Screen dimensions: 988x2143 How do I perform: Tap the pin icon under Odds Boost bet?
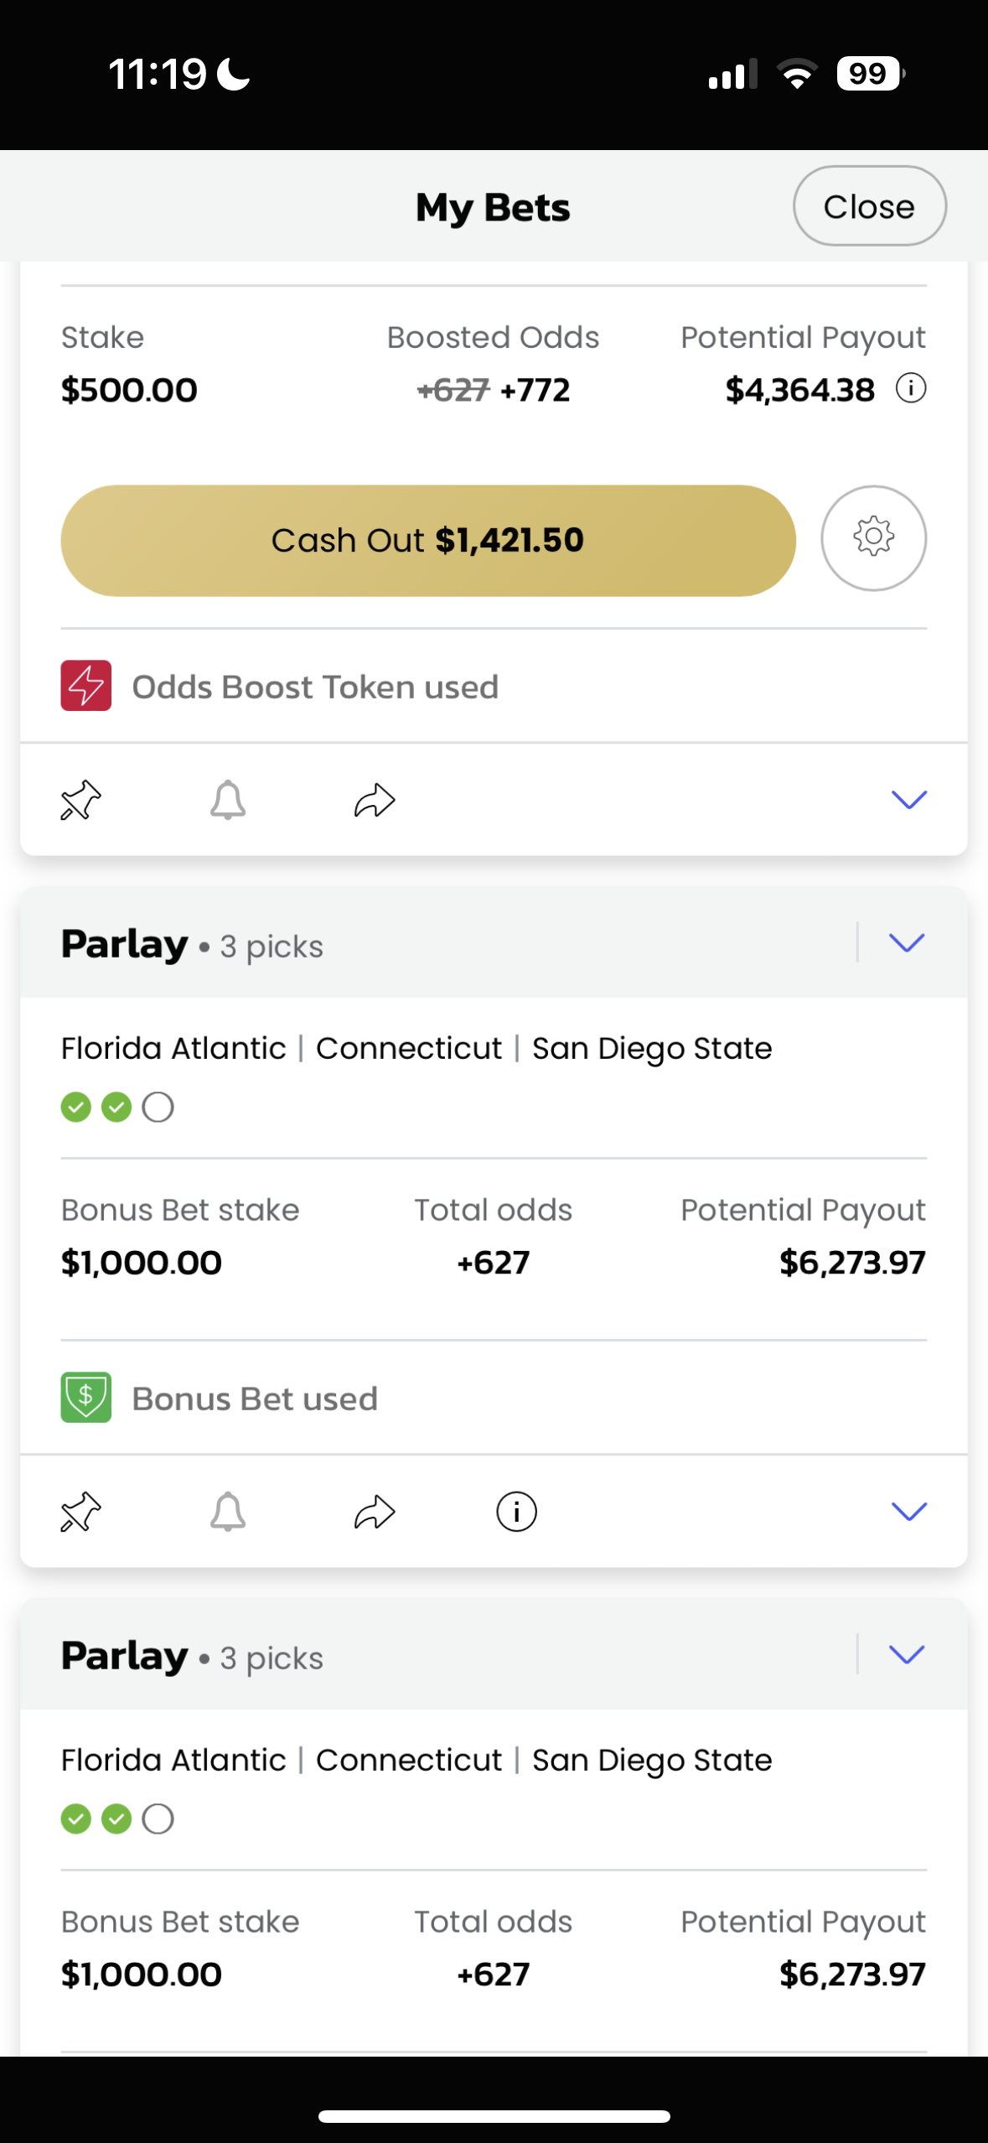click(81, 800)
